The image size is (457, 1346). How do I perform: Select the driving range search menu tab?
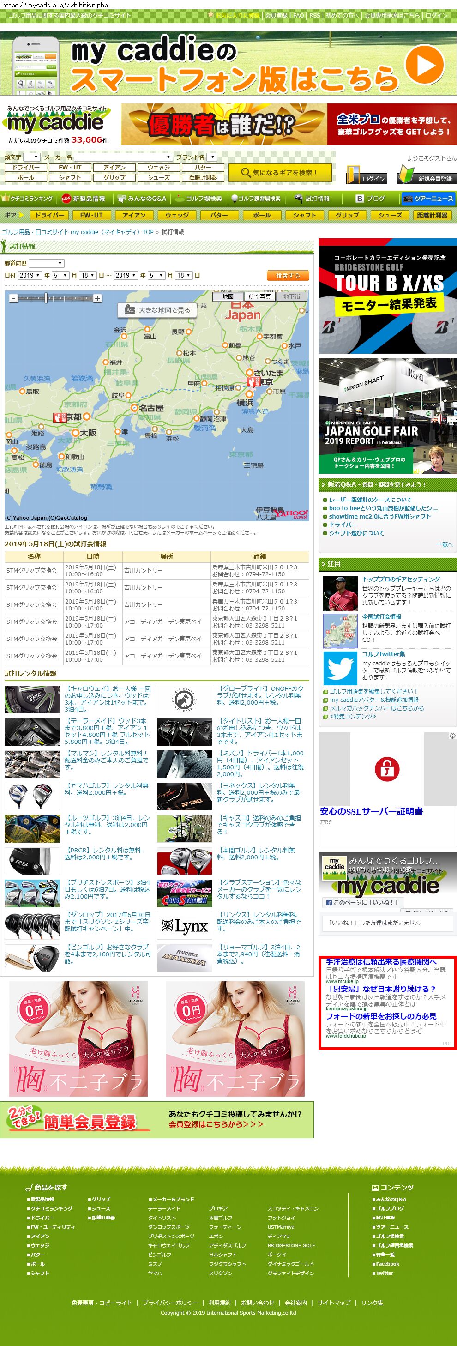(257, 199)
